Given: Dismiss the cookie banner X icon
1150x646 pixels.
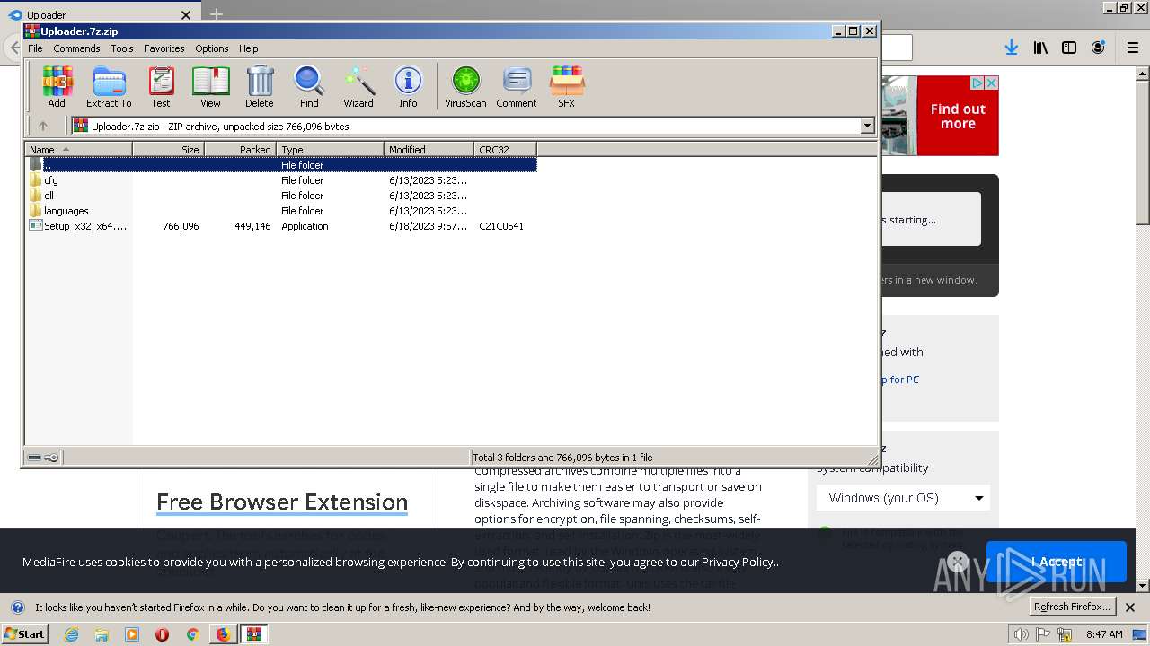Looking at the screenshot, I should coord(958,562).
